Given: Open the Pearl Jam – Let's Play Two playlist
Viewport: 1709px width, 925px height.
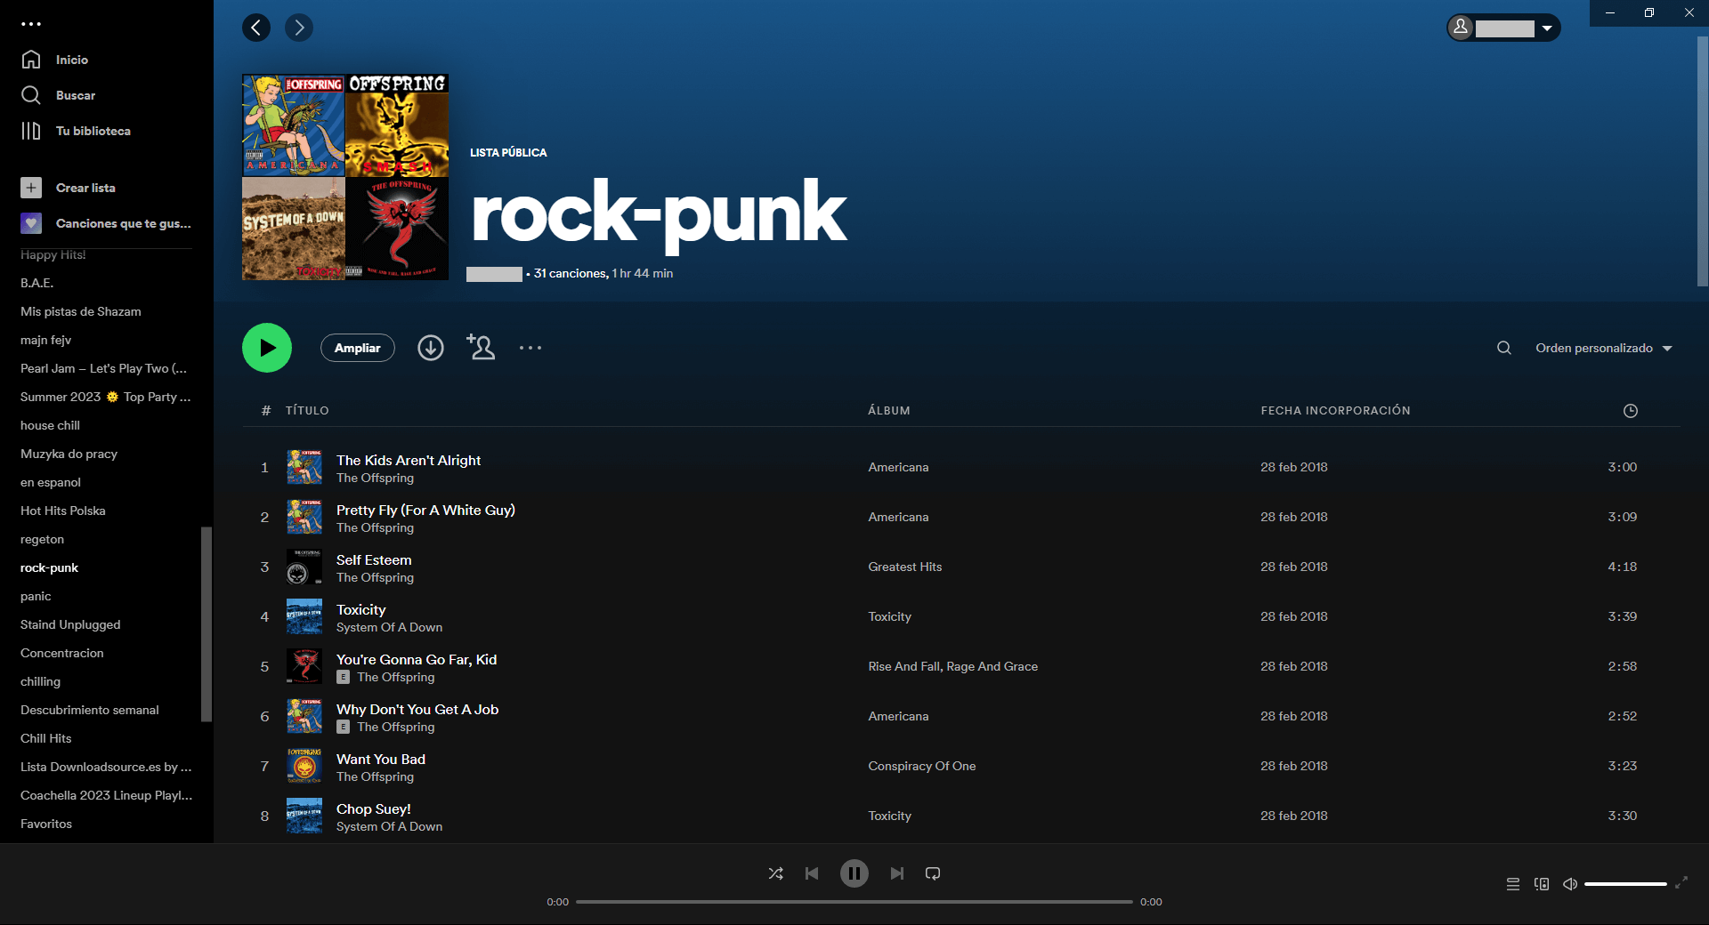Looking at the screenshot, I should pos(103,368).
